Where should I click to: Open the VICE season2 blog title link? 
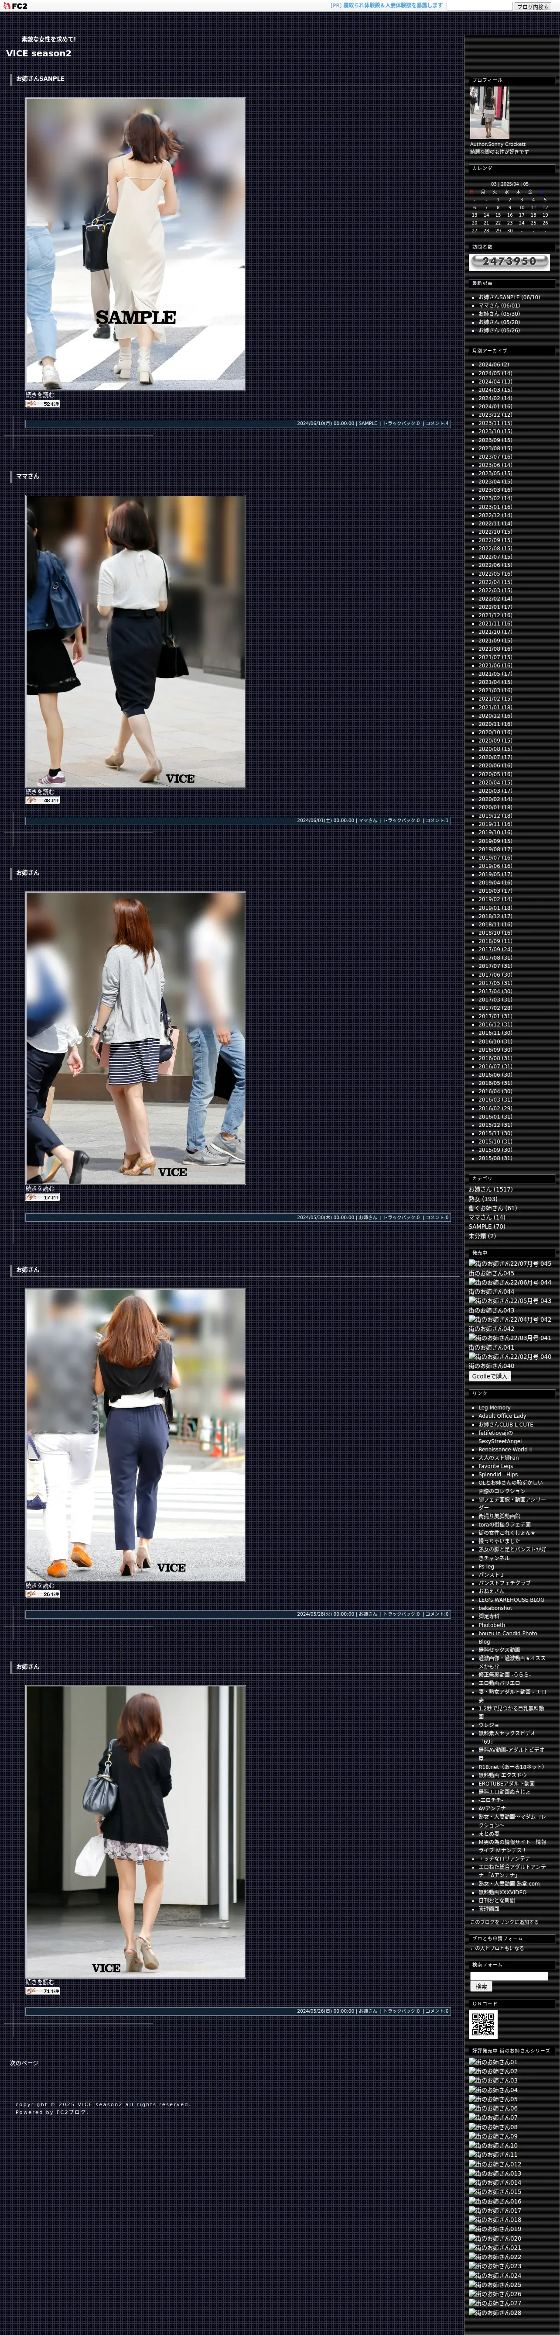point(39,53)
